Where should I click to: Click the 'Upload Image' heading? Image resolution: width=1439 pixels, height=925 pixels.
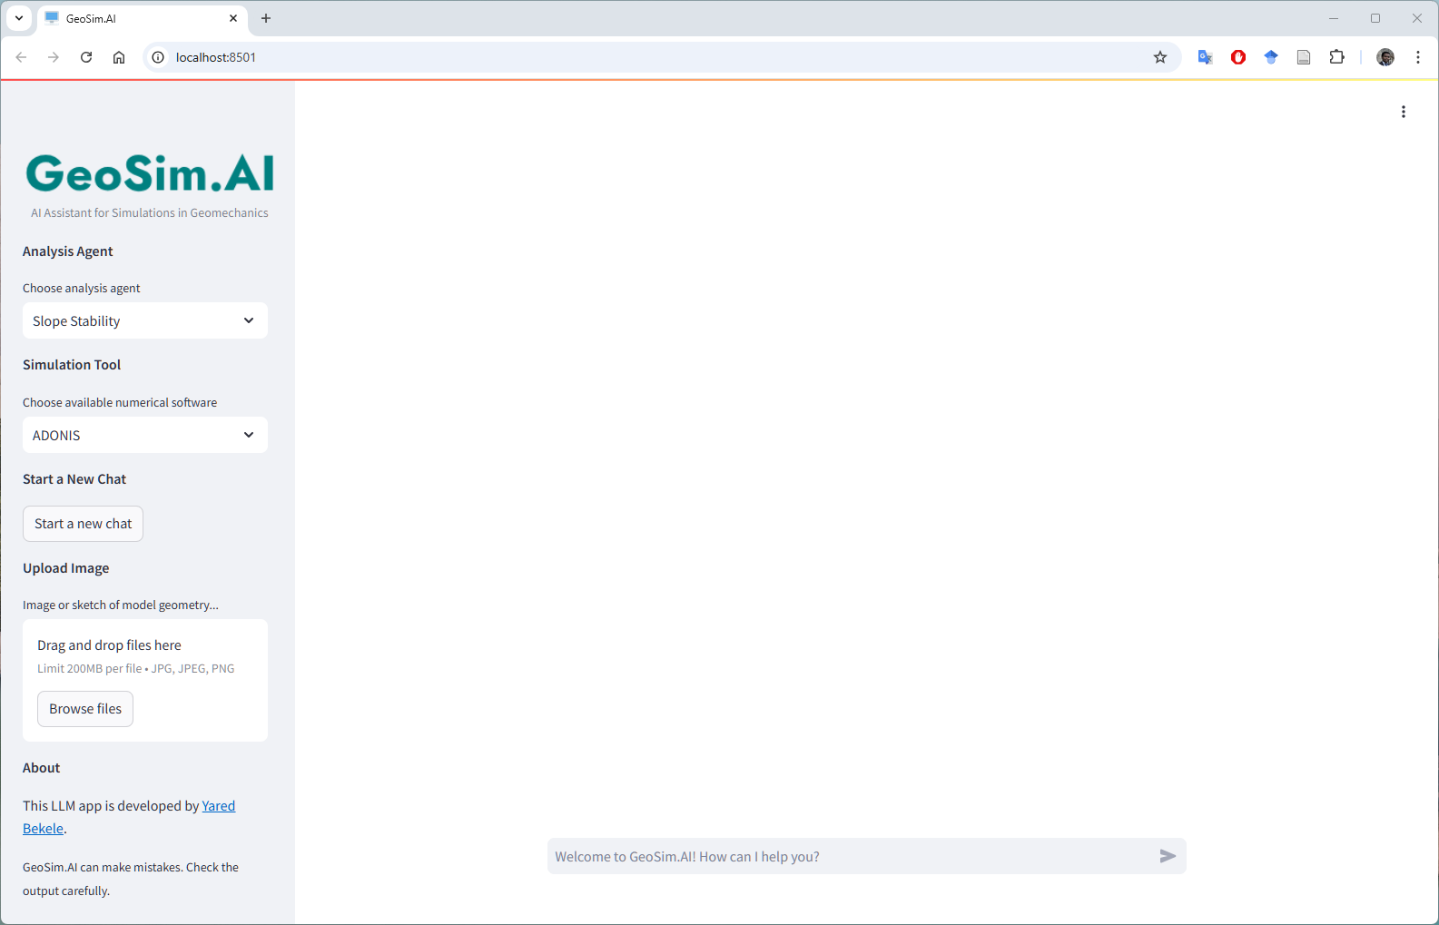(x=66, y=568)
